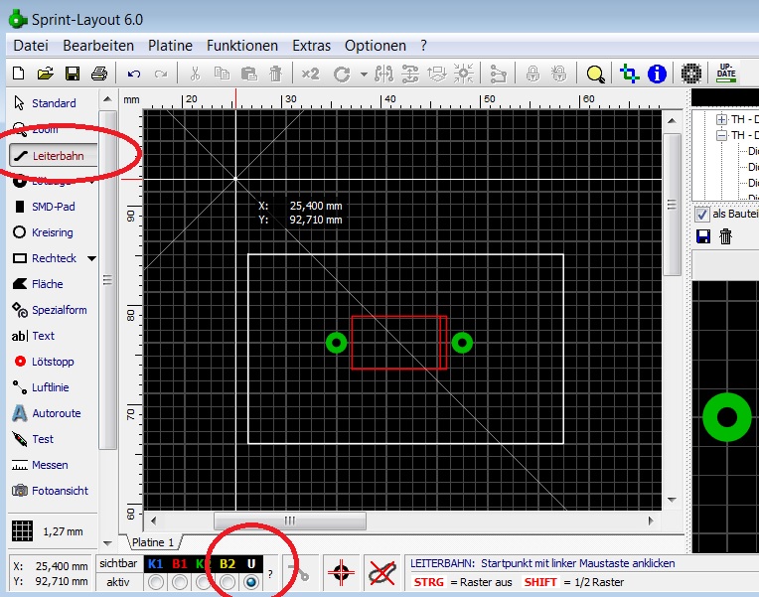Click canvas horizontal scrollbar left arrow

click(153, 521)
